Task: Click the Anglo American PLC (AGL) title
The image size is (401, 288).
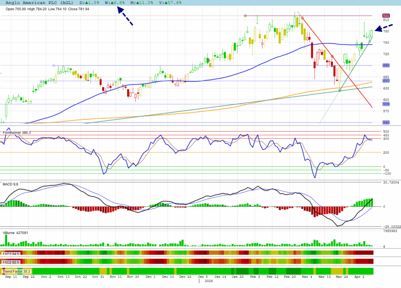Action: 39,3
